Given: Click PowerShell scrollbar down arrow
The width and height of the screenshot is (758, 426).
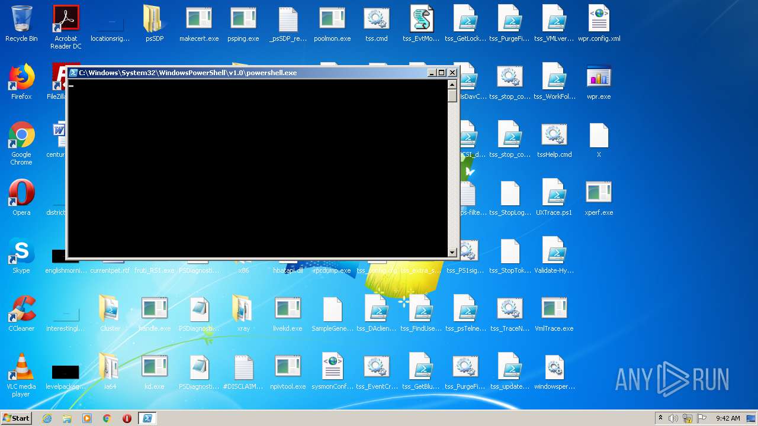Looking at the screenshot, I should pos(452,253).
